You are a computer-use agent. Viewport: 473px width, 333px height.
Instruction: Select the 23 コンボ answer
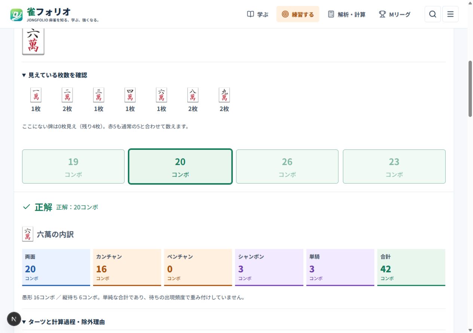(x=394, y=167)
